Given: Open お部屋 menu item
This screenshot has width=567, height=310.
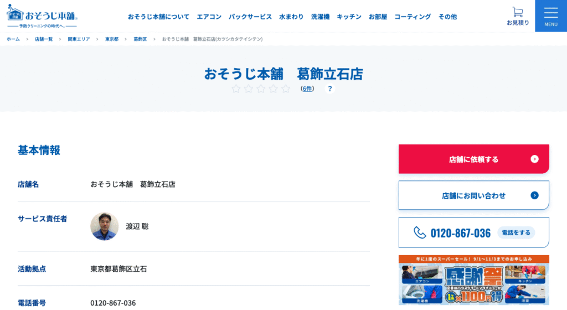Looking at the screenshot, I should click(378, 17).
